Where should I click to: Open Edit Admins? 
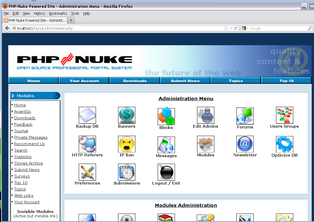[206, 115]
